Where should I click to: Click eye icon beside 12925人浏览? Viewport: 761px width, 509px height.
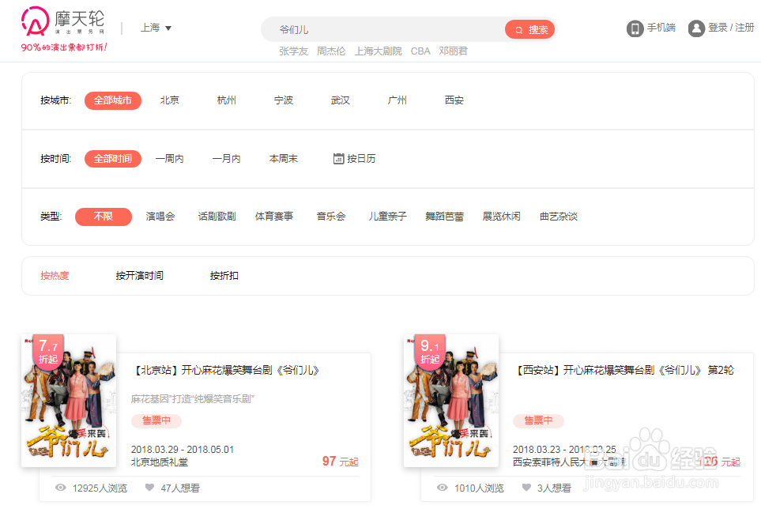click(x=61, y=488)
